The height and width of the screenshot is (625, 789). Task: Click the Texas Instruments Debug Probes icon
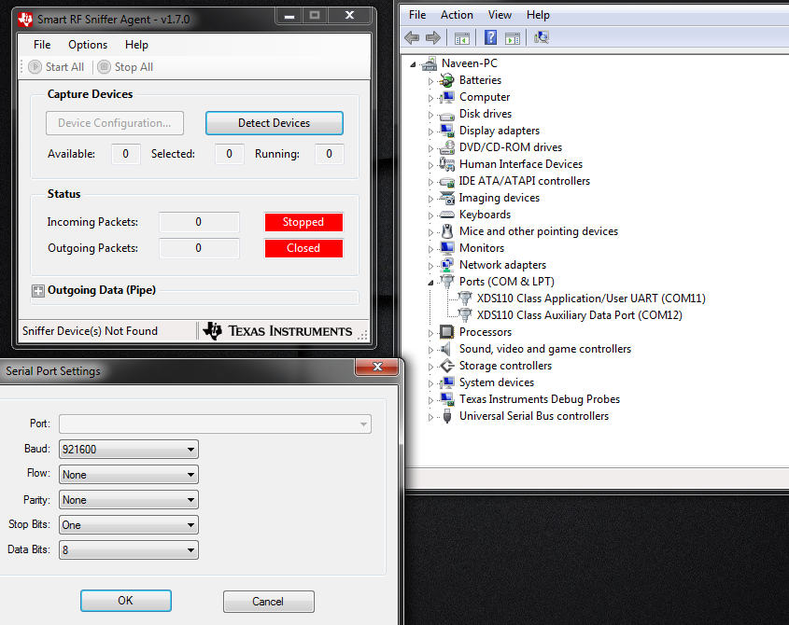(447, 399)
